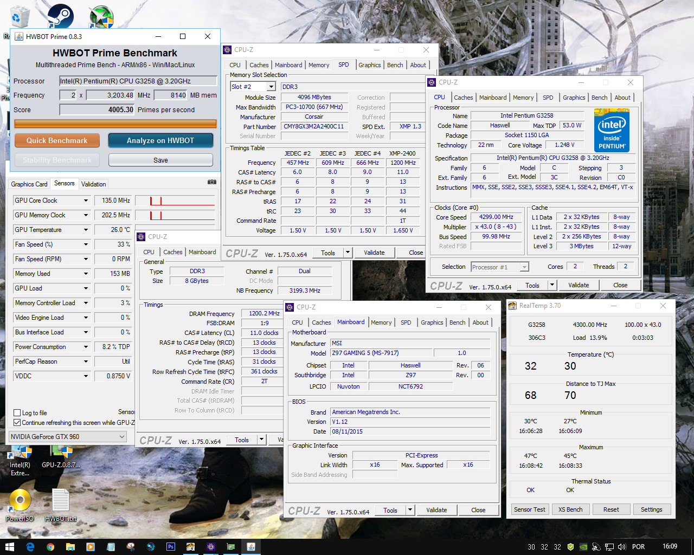Open the NVIDIA GeForce GTX 960 selector
The height and width of the screenshot is (555, 694).
[x=68, y=437]
